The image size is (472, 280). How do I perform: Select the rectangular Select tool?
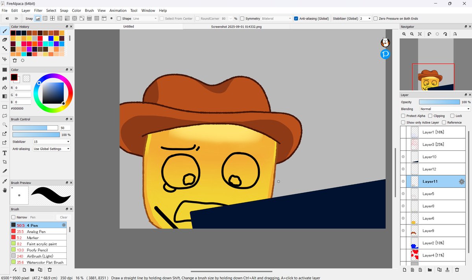(x=5, y=107)
